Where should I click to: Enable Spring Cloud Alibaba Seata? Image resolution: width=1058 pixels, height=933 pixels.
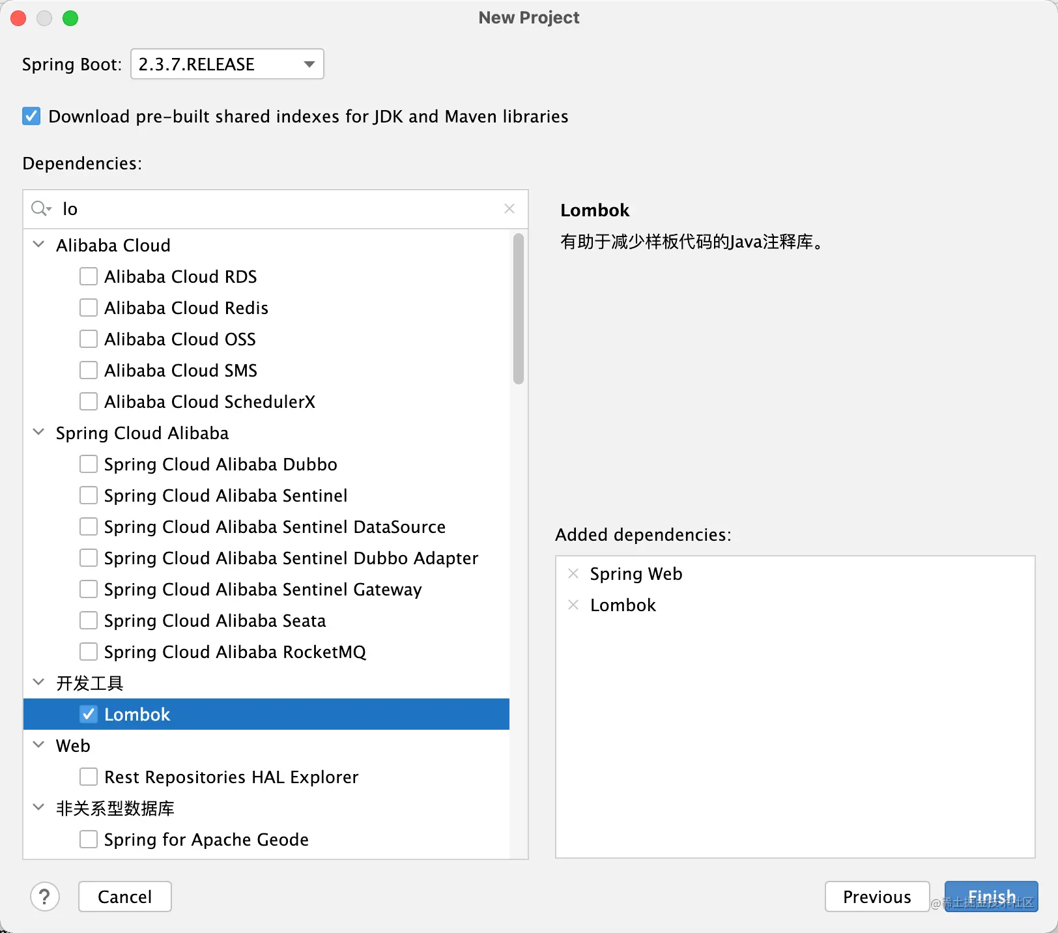point(89,620)
